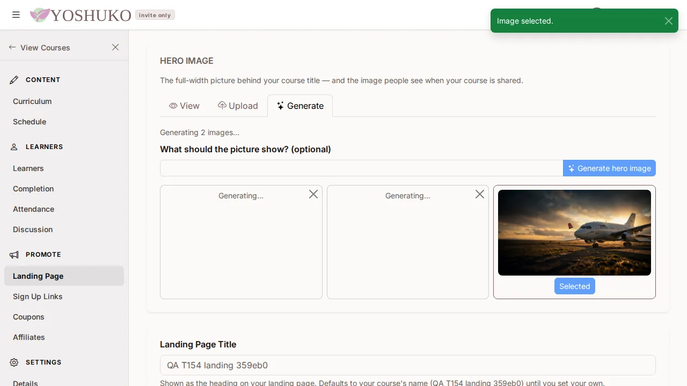Close the sidebar with X icon
687x386 pixels.
point(115,47)
